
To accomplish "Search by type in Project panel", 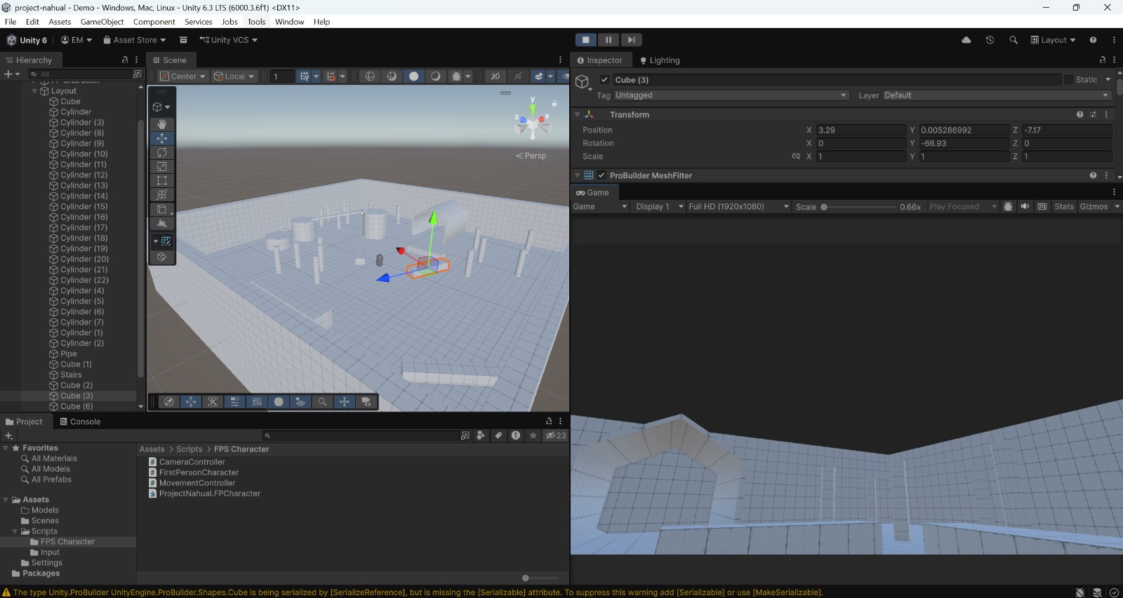I will (x=481, y=435).
